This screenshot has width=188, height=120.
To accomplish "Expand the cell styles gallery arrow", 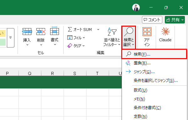I will click(x=11, y=38).
